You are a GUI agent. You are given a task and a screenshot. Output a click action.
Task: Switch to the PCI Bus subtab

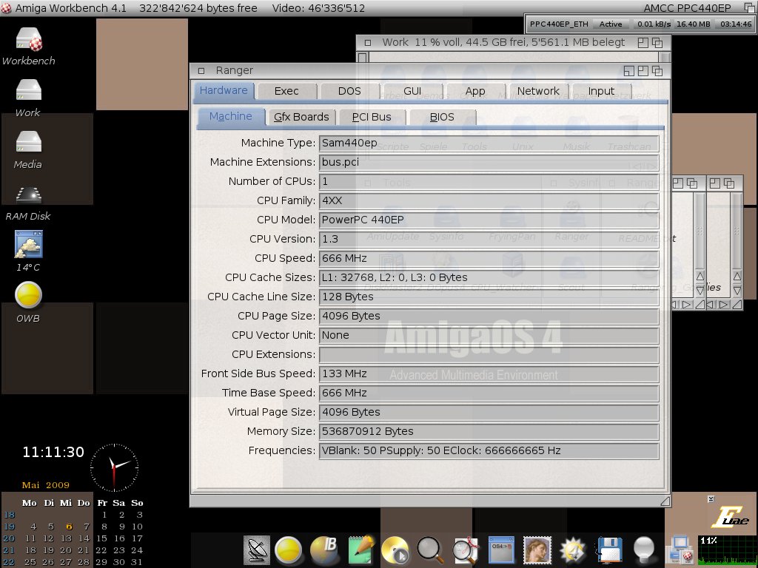(371, 117)
